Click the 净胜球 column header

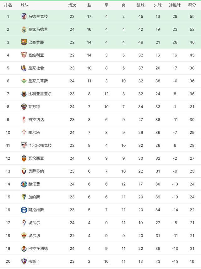pos(175,5)
